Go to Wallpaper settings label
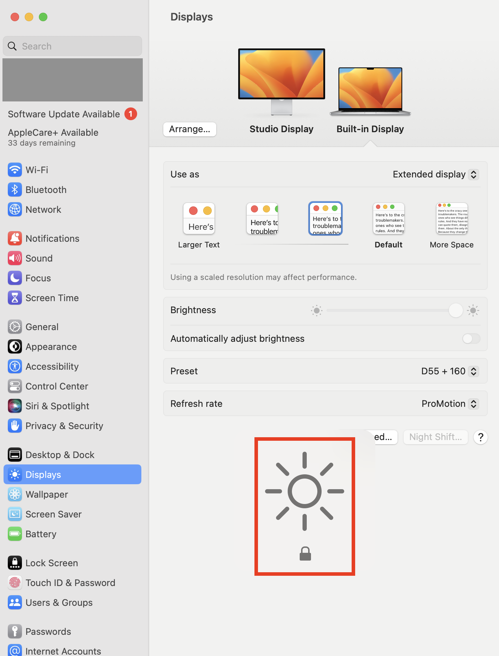 tap(47, 494)
